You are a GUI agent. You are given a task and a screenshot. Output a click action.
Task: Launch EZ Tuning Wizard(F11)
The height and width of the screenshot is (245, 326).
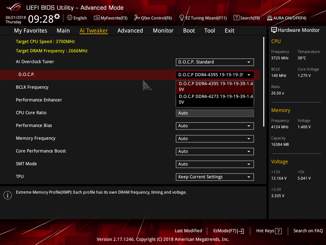coord(203,18)
